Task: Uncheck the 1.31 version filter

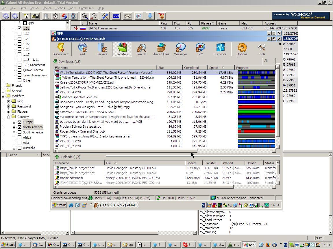Action: 20,28
